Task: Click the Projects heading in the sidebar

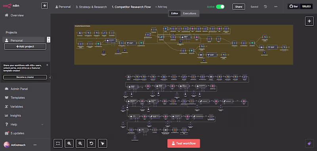Action: 11,33
